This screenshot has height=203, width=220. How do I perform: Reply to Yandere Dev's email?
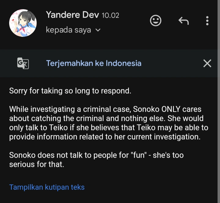(x=183, y=21)
